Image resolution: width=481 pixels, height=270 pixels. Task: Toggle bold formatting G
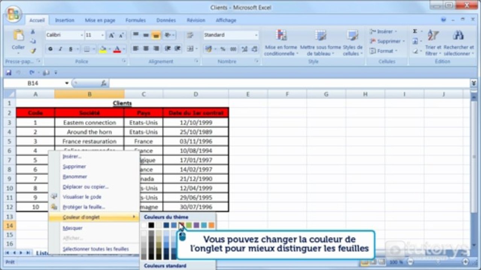[x=50, y=49]
